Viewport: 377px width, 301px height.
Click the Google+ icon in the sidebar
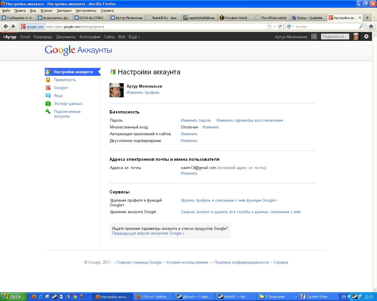[48, 88]
